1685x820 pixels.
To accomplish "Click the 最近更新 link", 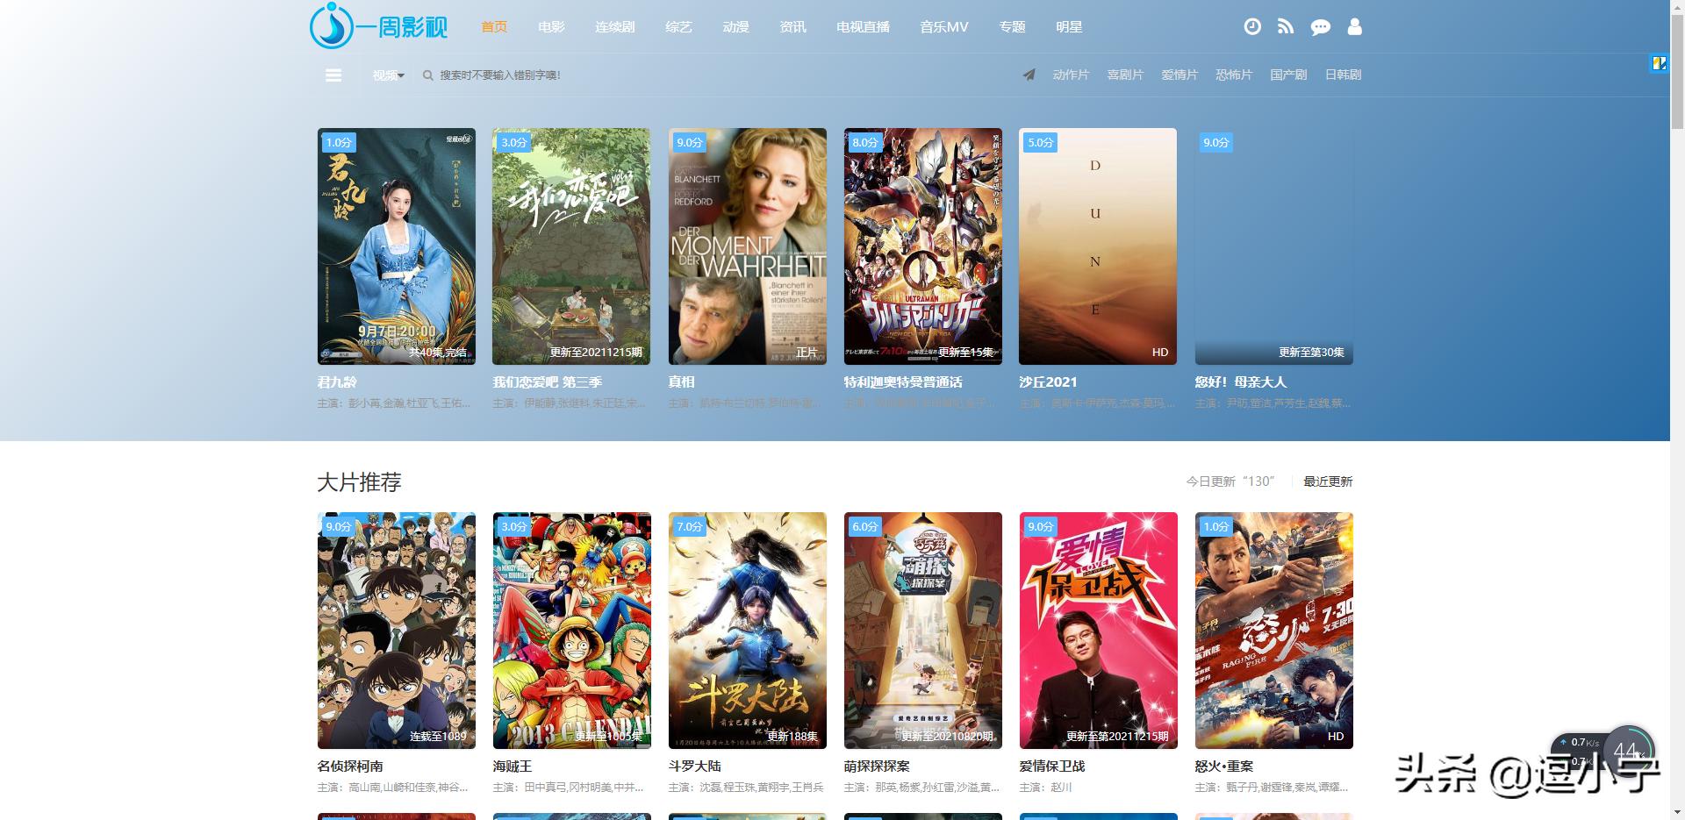I will tap(1328, 481).
